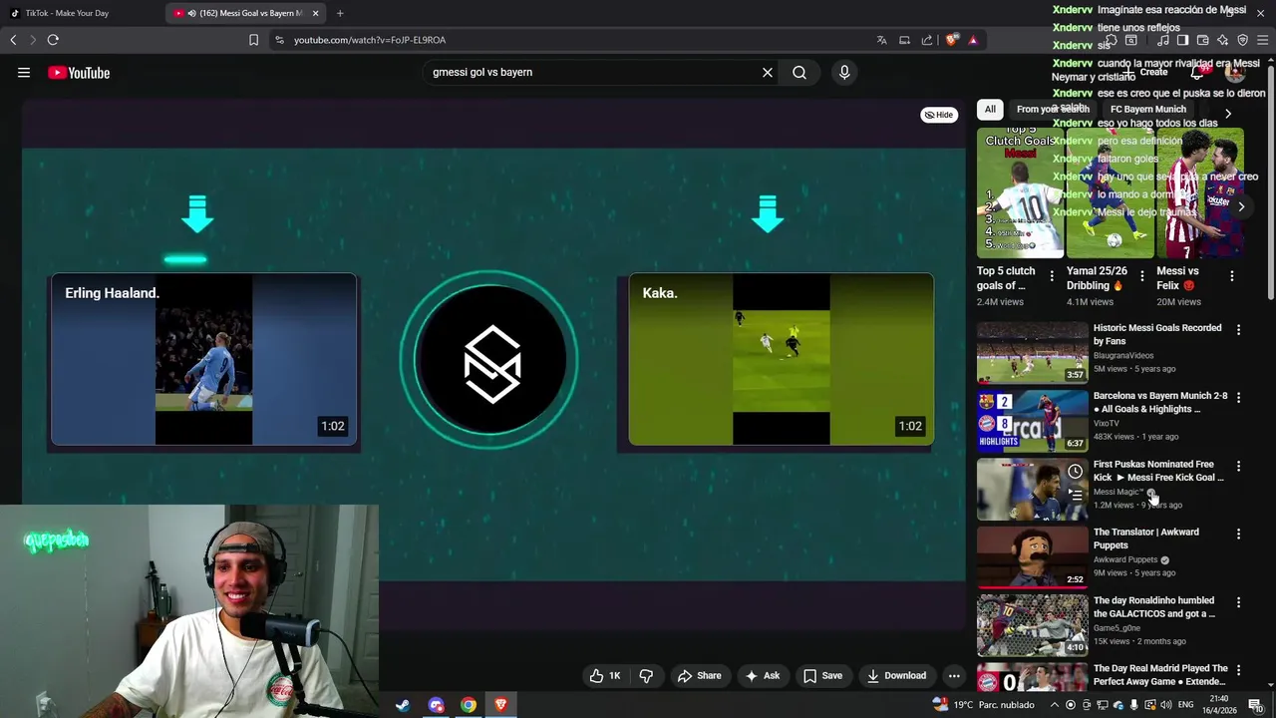Open Historic Messi Goals Recorded by Fans
The width and height of the screenshot is (1276, 718).
[x=1032, y=352]
